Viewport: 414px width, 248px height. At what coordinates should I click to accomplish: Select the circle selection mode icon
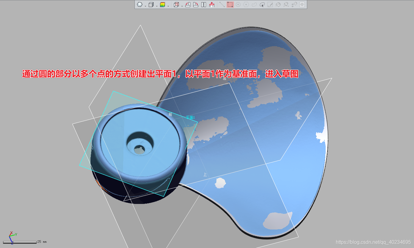point(238,5)
